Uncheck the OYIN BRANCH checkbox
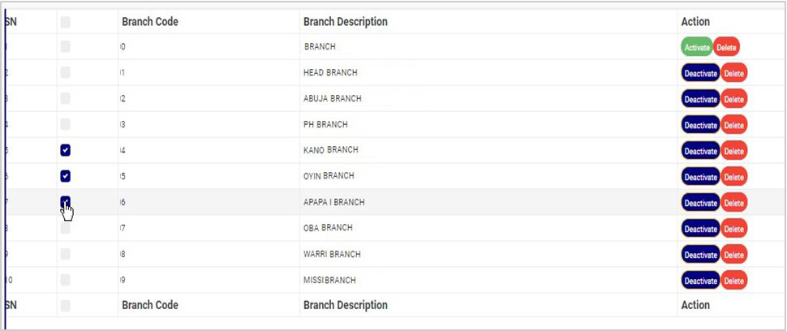 (x=66, y=176)
